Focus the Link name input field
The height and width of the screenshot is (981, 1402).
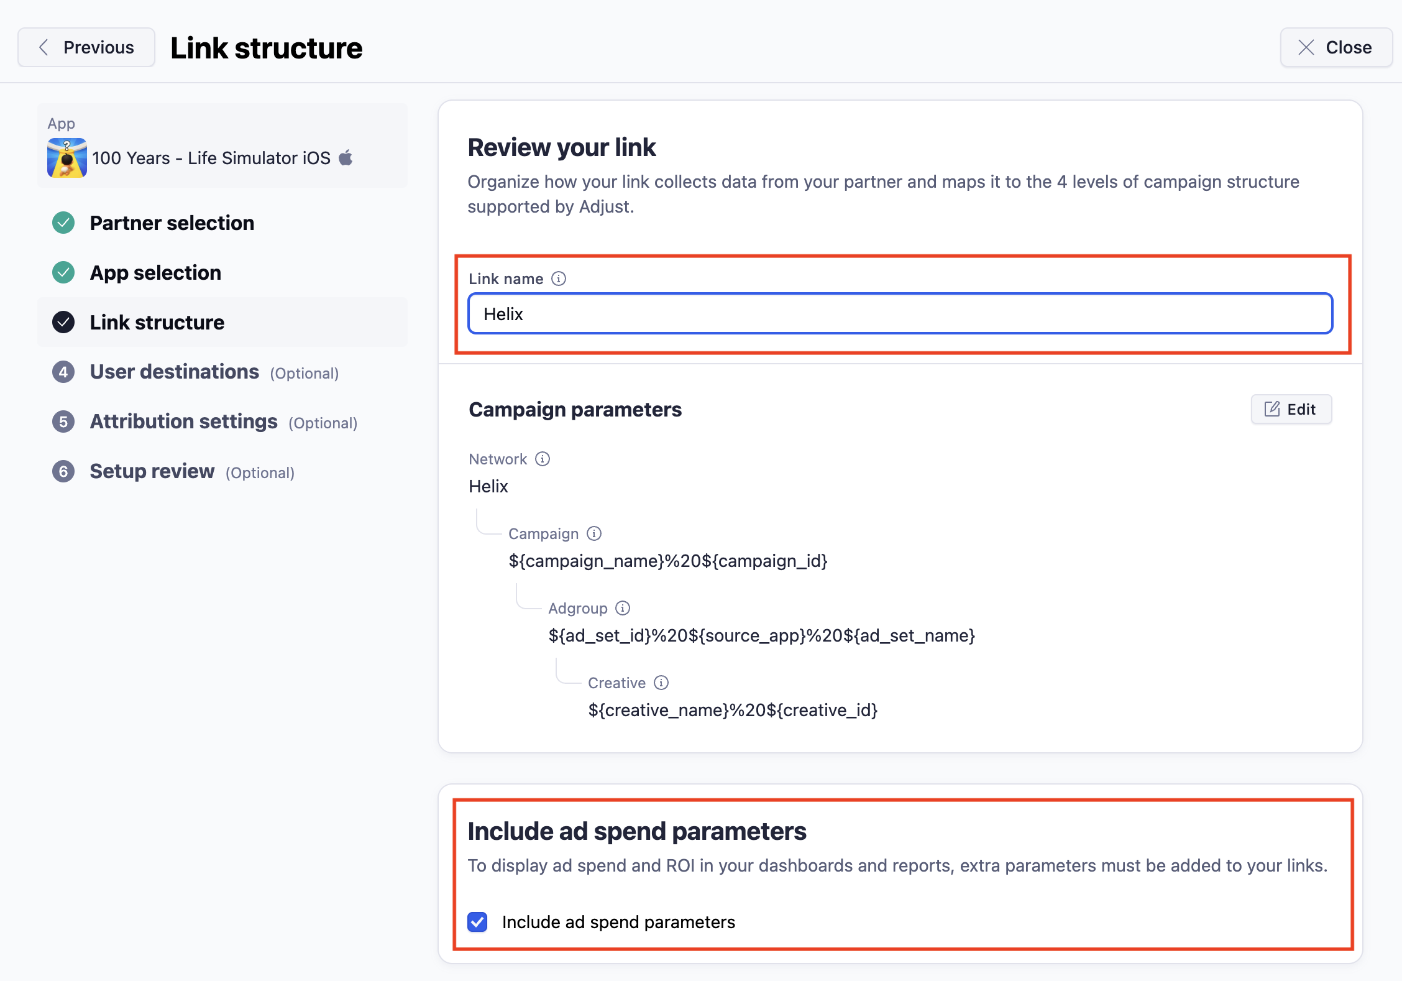pos(900,313)
